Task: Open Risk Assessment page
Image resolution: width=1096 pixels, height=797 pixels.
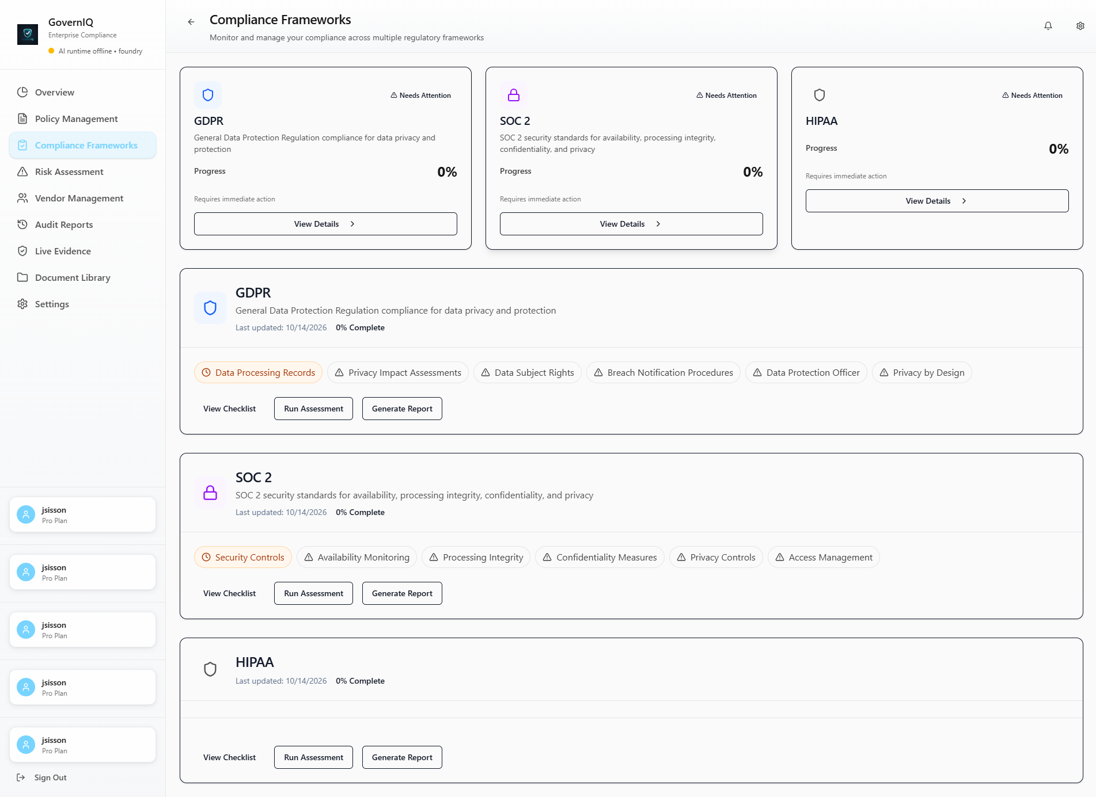Action: [x=82, y=171]
